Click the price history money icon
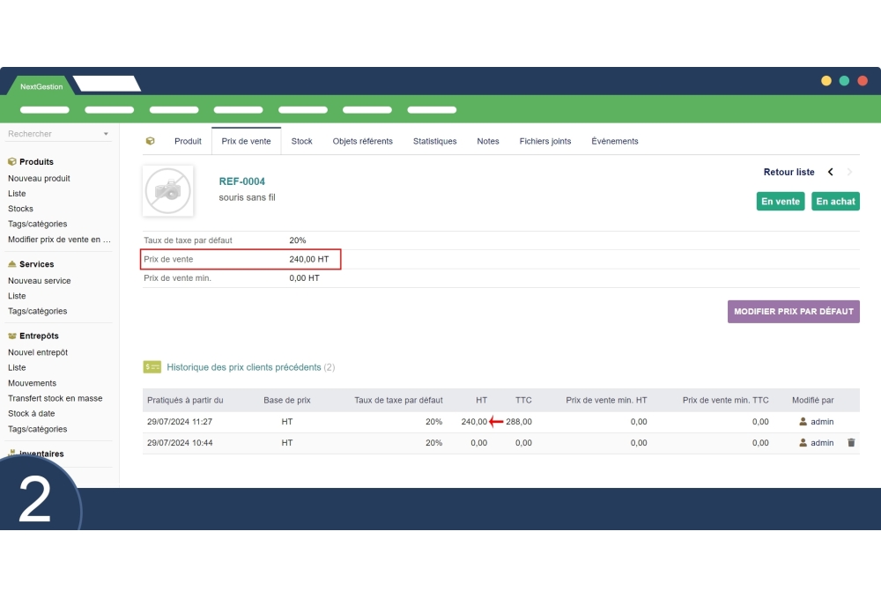The width and height of the screenshot is (881, 598). click(x=152, y=367)
